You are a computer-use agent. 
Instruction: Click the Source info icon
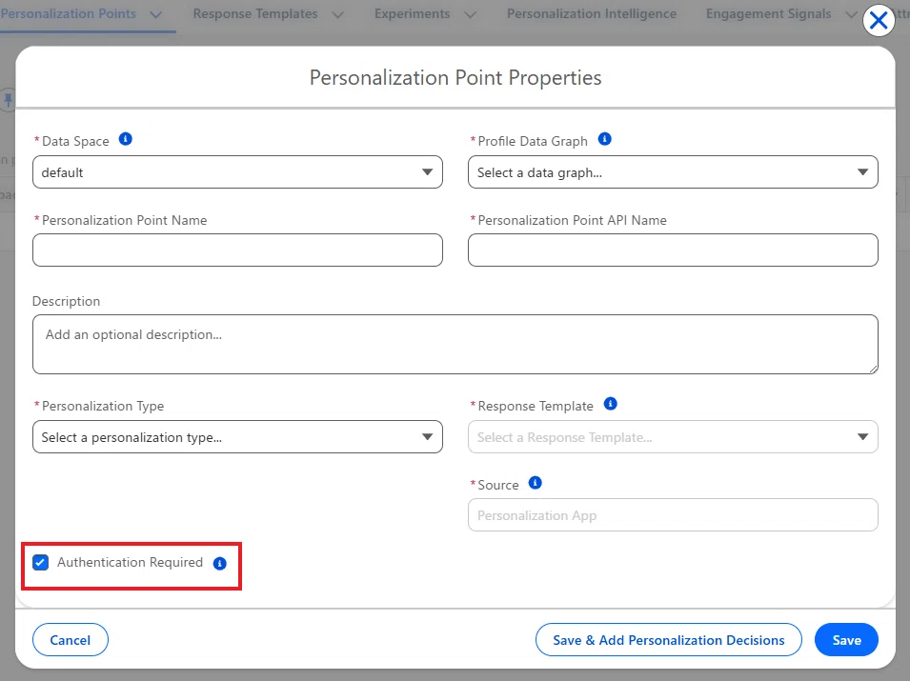[x=536, y=483]
